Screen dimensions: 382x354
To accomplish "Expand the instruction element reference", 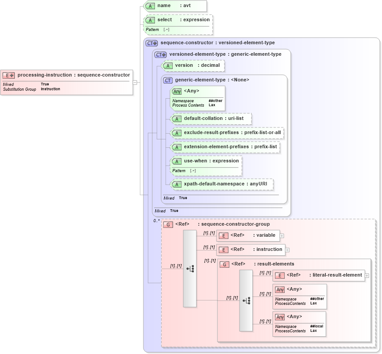I will pyautogui.click(x=288, y=249).
